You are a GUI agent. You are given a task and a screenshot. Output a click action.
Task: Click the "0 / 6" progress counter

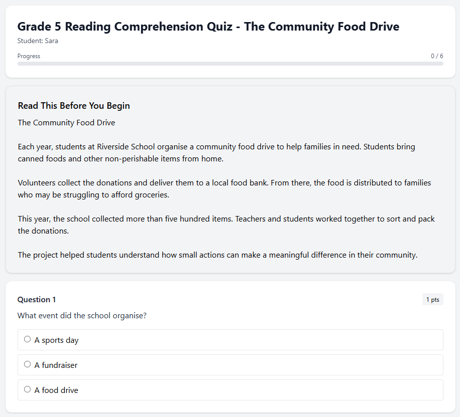(x=437, y=56)
